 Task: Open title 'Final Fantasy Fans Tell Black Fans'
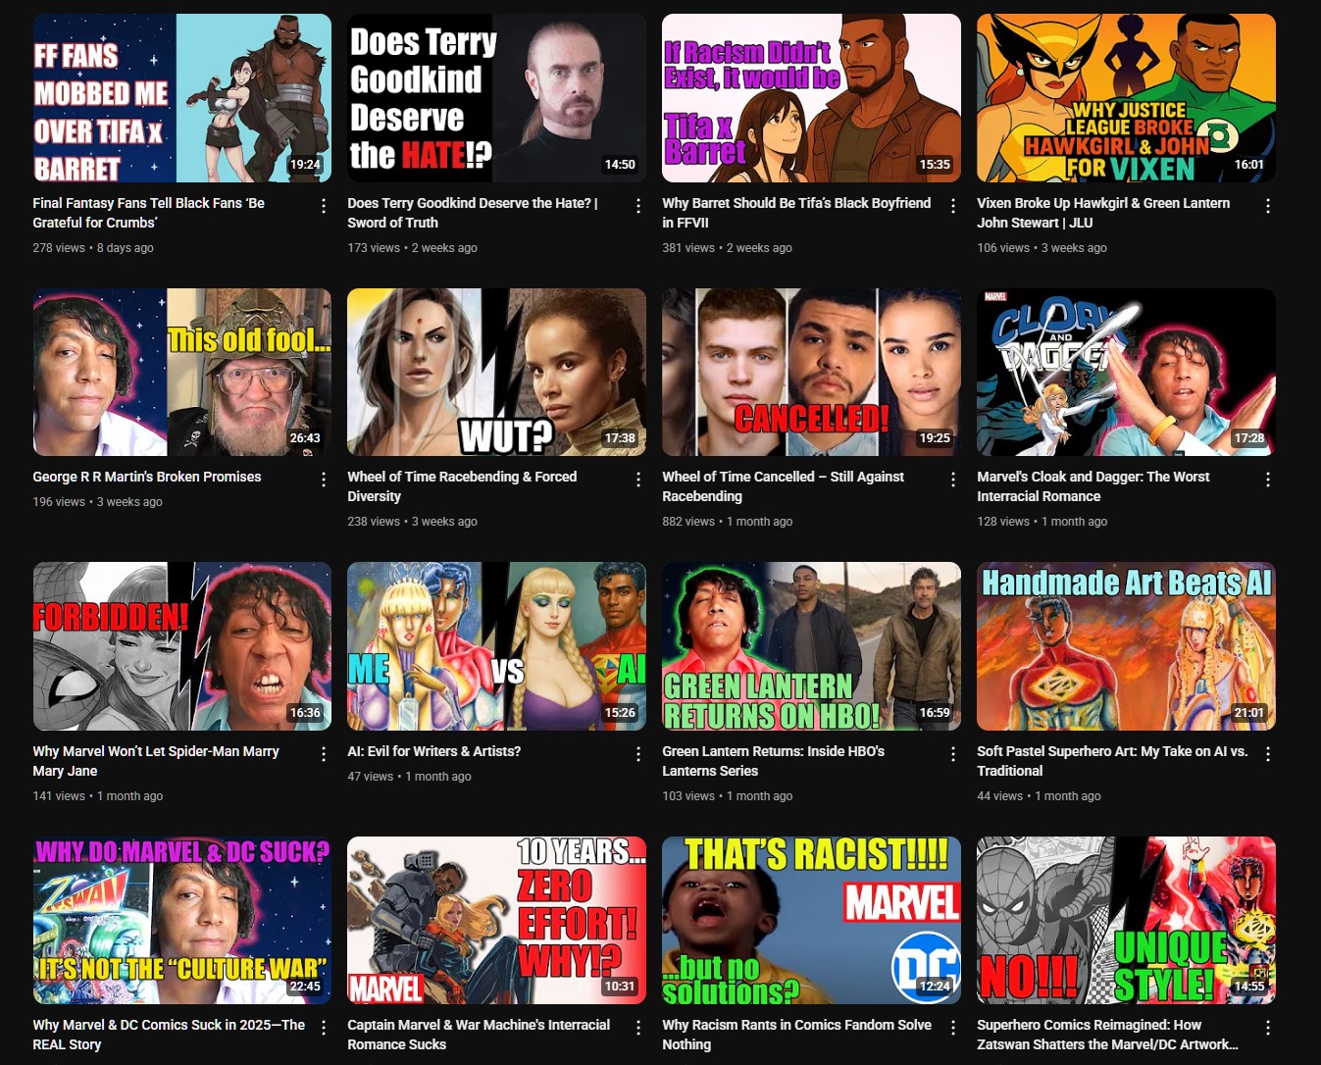149,213
